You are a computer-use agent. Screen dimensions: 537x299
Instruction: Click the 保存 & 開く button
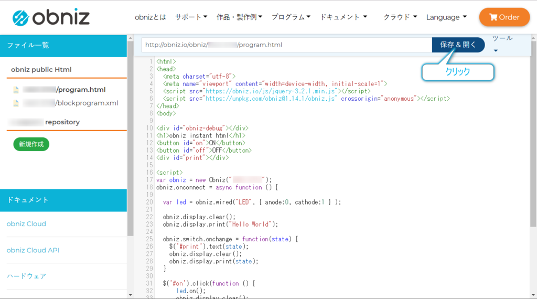coord(458,45)
